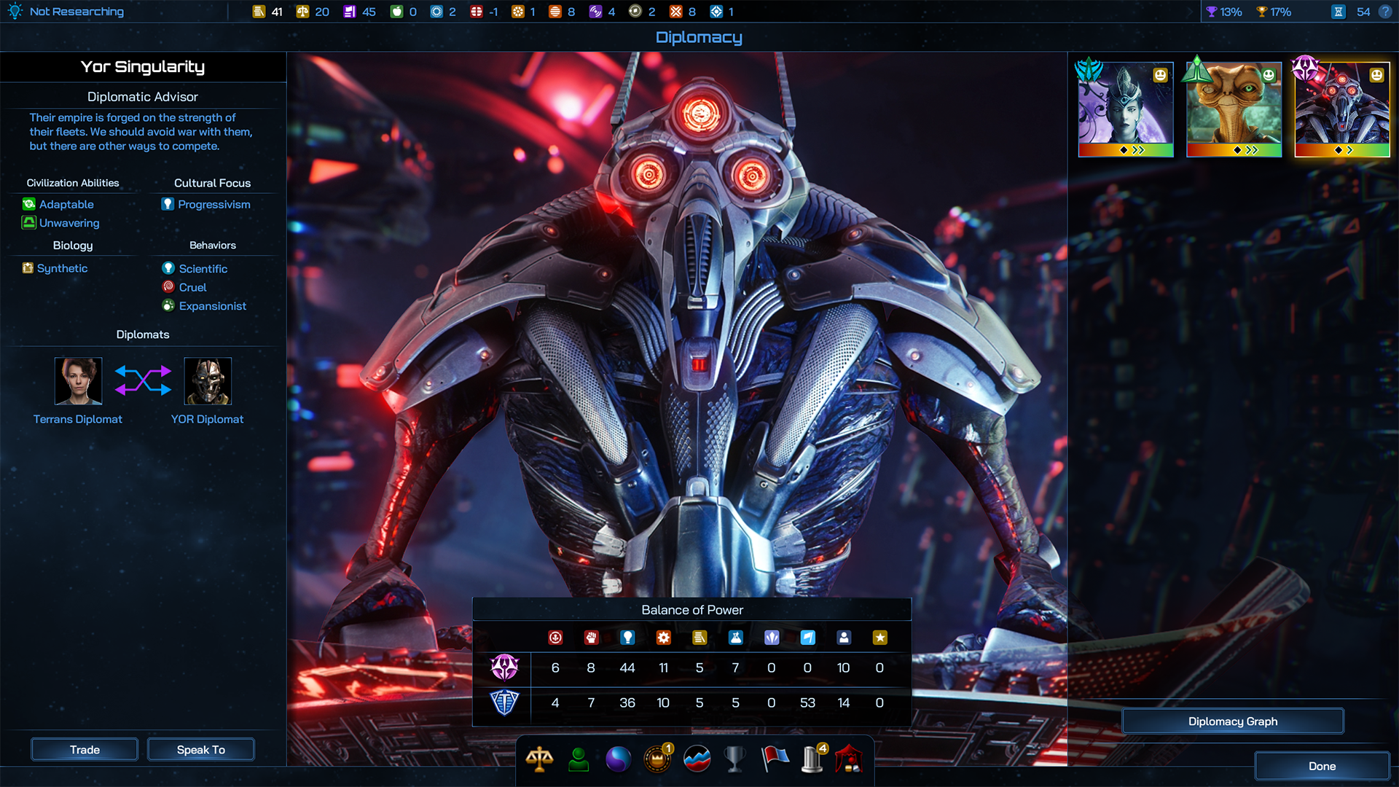1399x787 pixels.
Task: Click the Trade button
Action: pos(85,749)
